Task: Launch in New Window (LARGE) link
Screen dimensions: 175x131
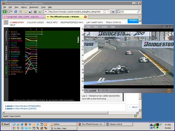Action: coord(21,109)
